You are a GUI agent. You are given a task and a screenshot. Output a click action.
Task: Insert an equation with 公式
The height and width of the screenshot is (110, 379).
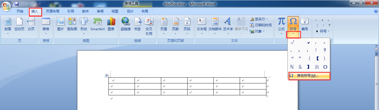281,26
